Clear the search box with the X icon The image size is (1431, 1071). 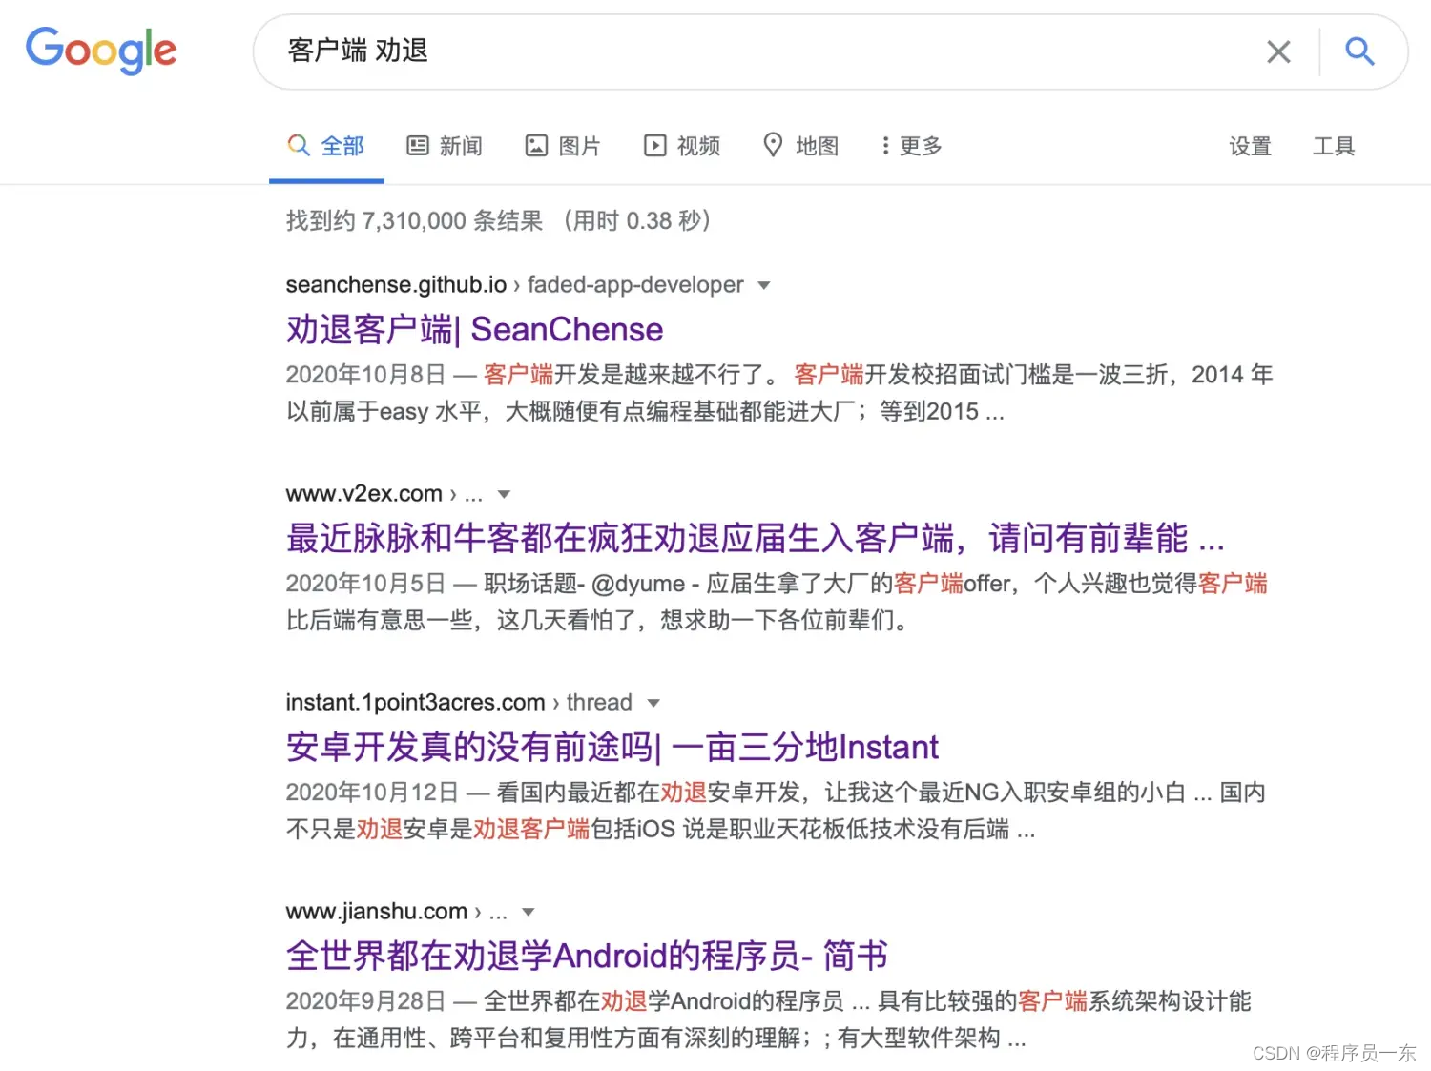pos(1278,51)
